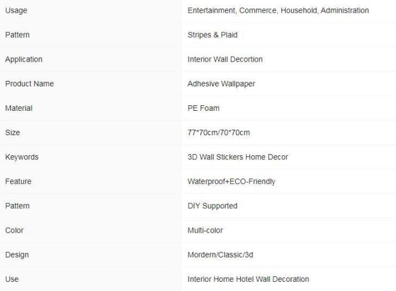Click the Adhesive Wallpaper value
The image size is (396, 291).
pos(221,84)
